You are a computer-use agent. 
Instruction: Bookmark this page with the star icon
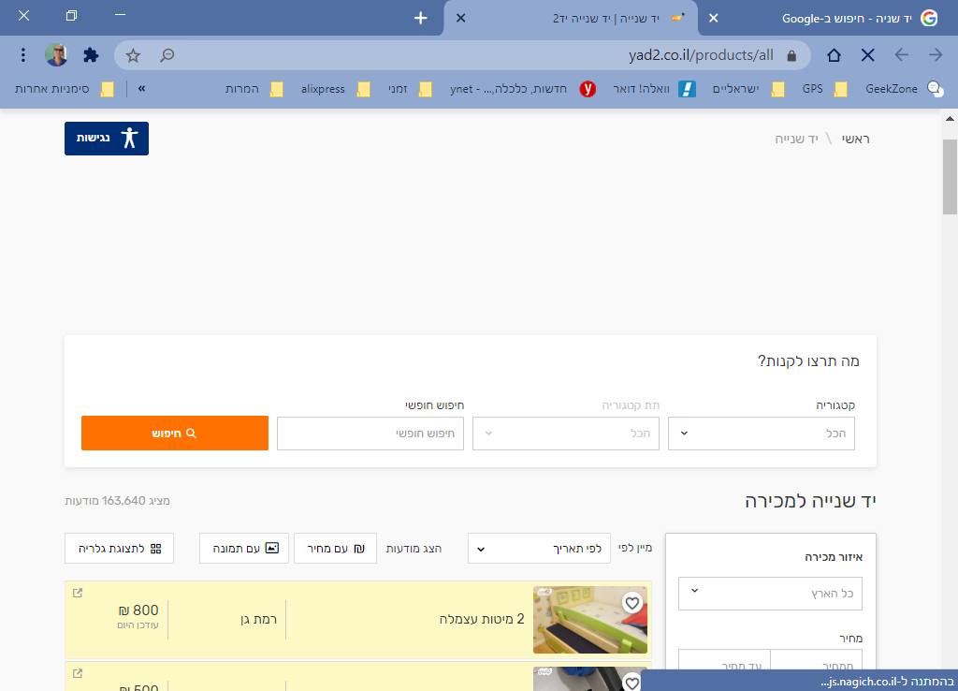click(134, 55)
